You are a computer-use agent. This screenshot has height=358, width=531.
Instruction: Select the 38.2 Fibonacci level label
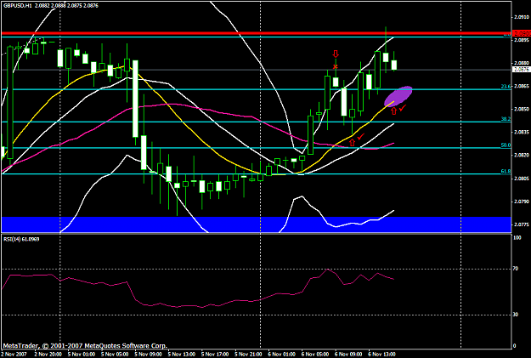(x=506, y=119)
